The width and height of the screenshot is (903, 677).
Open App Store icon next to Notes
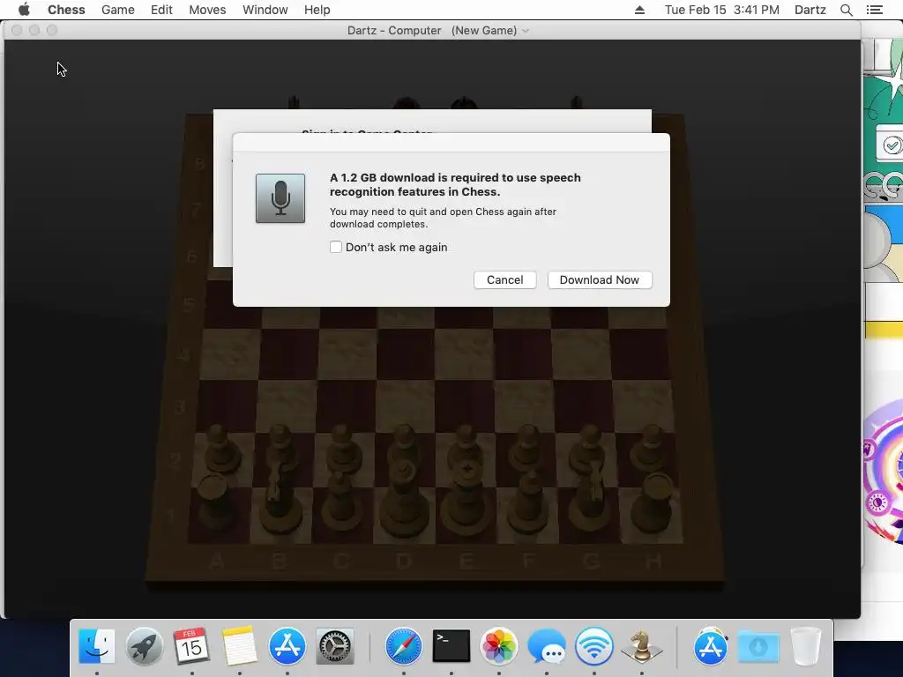click(x=287, y=646)
